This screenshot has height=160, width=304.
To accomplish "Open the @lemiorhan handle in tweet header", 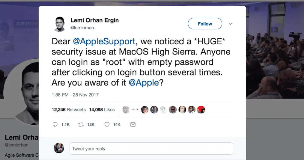I will 82,27.
